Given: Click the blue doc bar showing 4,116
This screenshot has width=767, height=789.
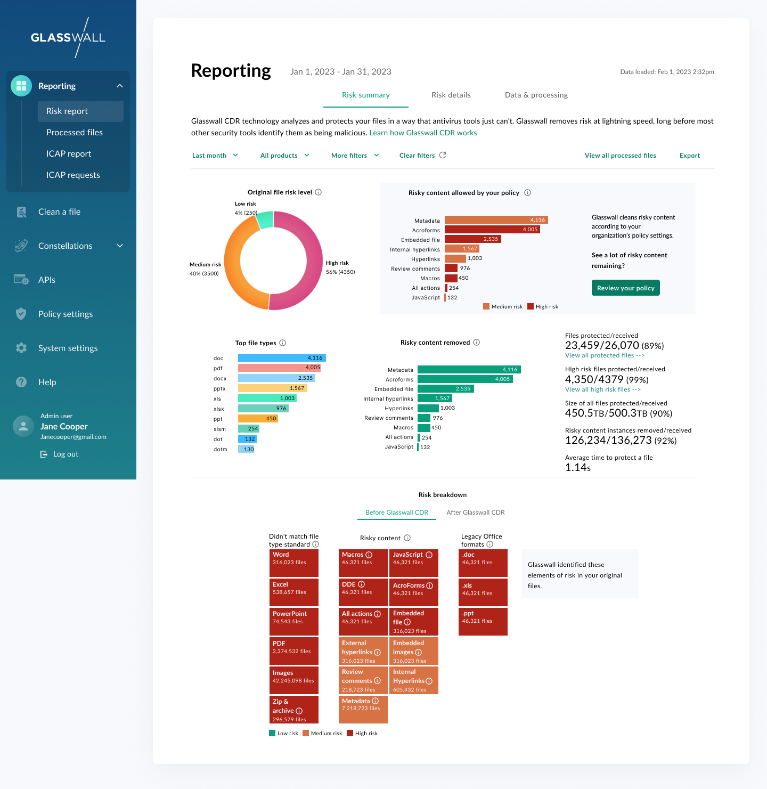Looking at the screenshot, I should coord(282,358).
